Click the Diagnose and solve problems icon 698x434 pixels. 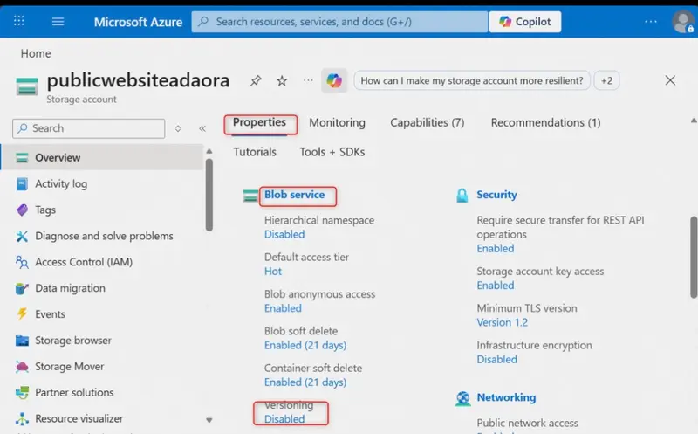point(22,236)
